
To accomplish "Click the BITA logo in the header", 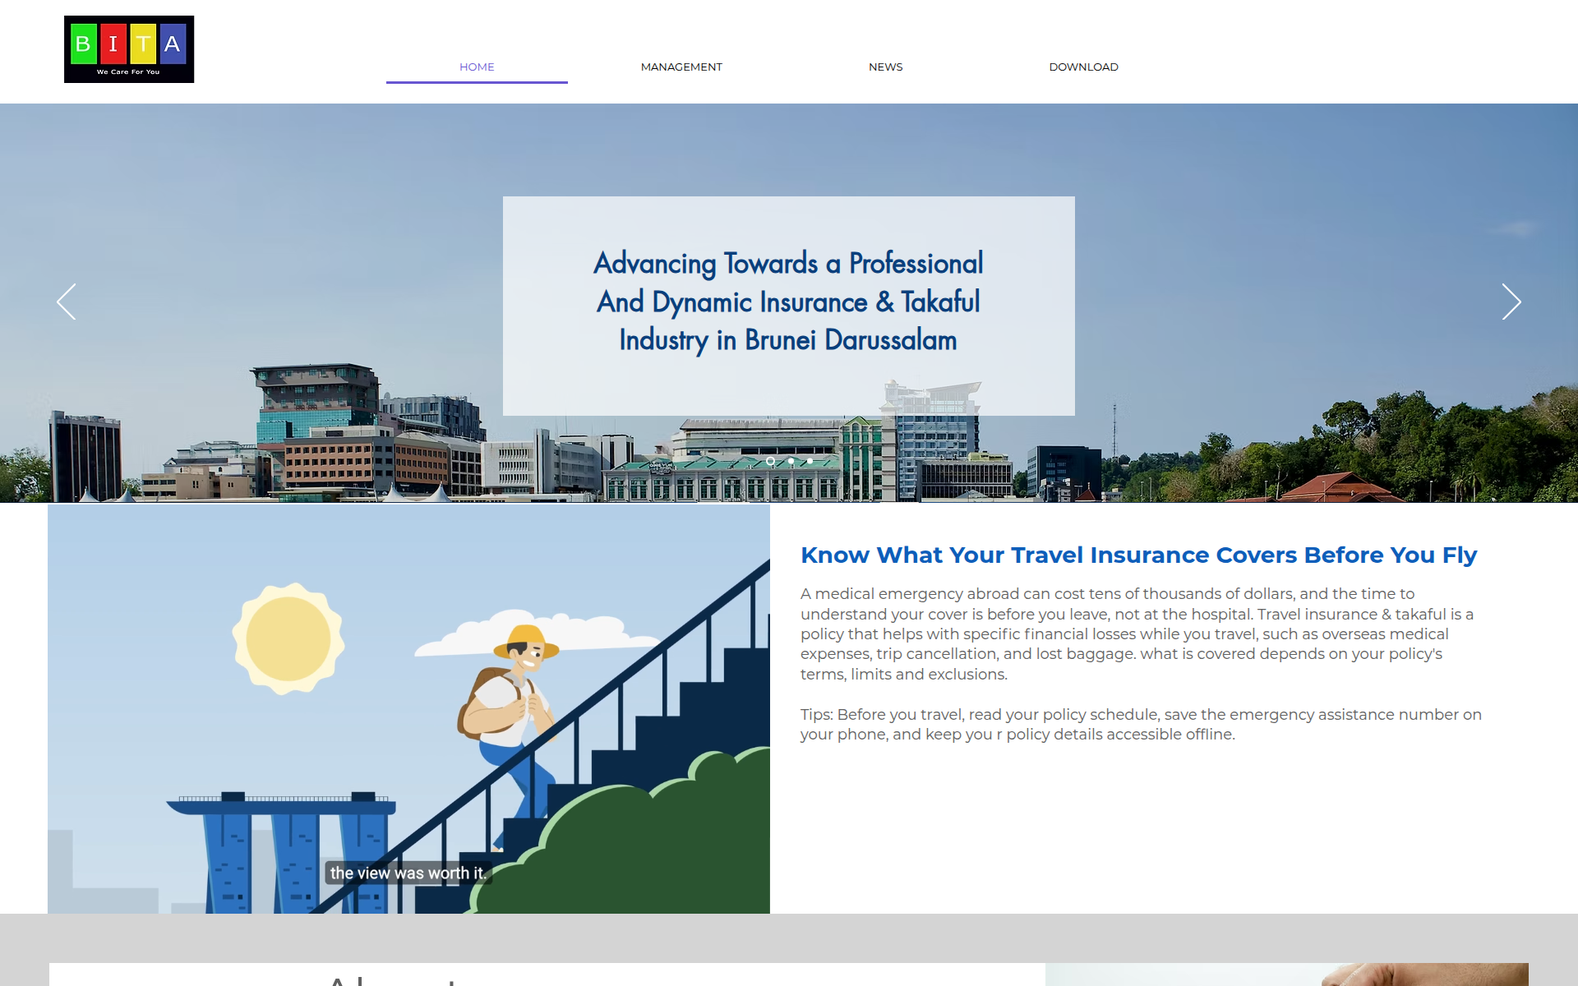I will tap(129, 49).
